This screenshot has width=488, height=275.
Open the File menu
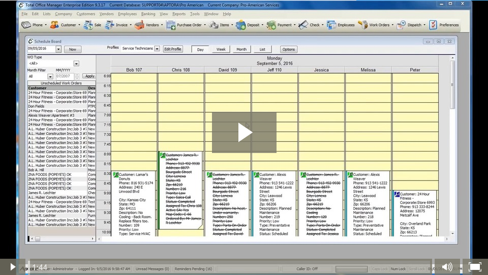(x=24, y=14)
